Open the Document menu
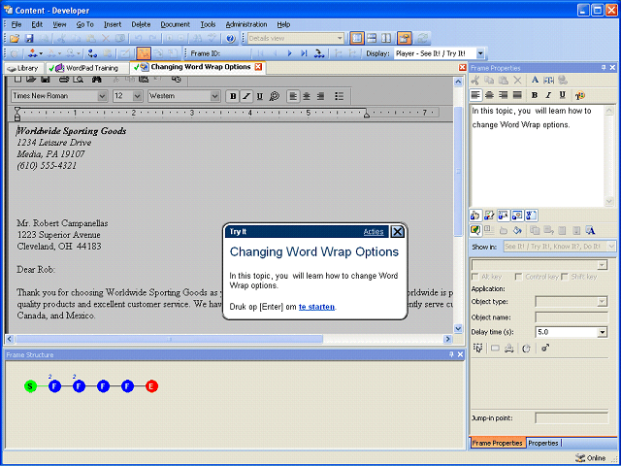Viewport: 621px width, 466px height. pyautogui.click(x=175, y=24)
